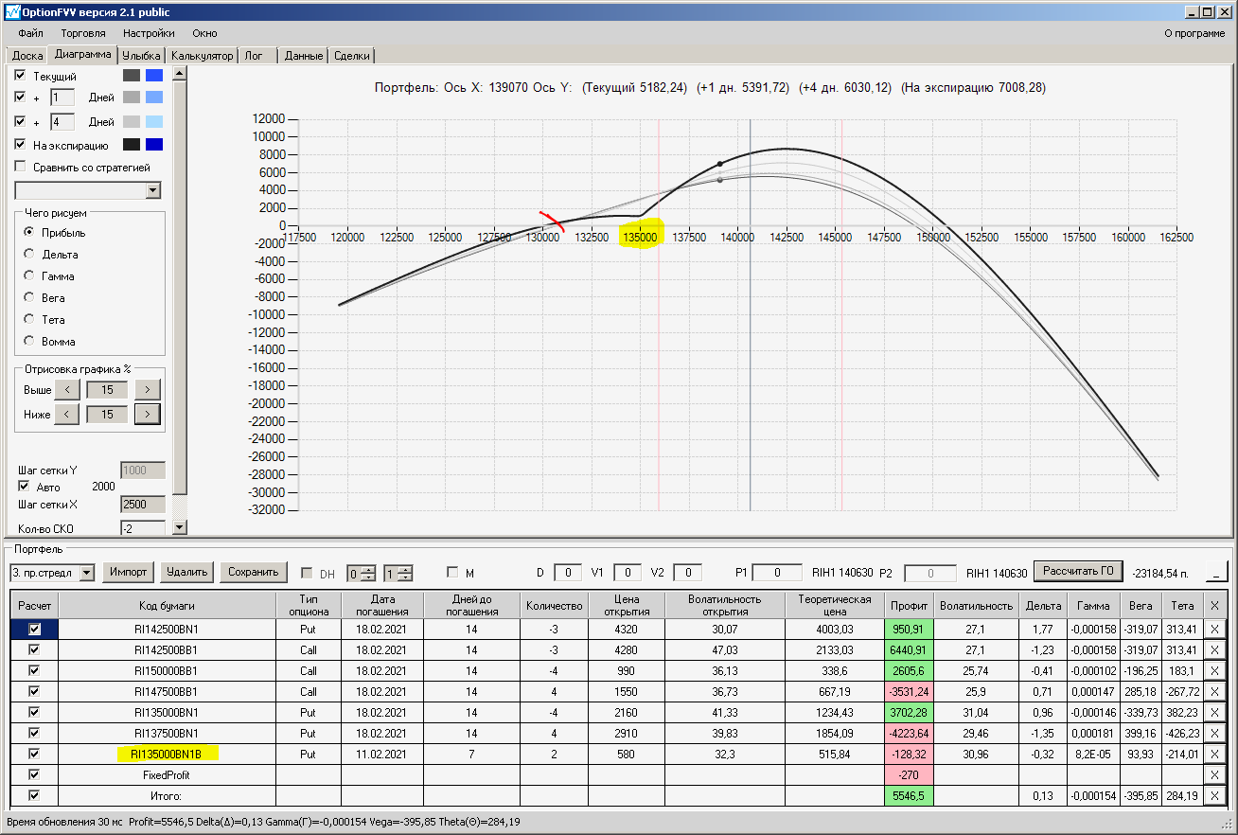Open the Настройки menu
This screenshot has width=1238, height=835.
(149, 33)
